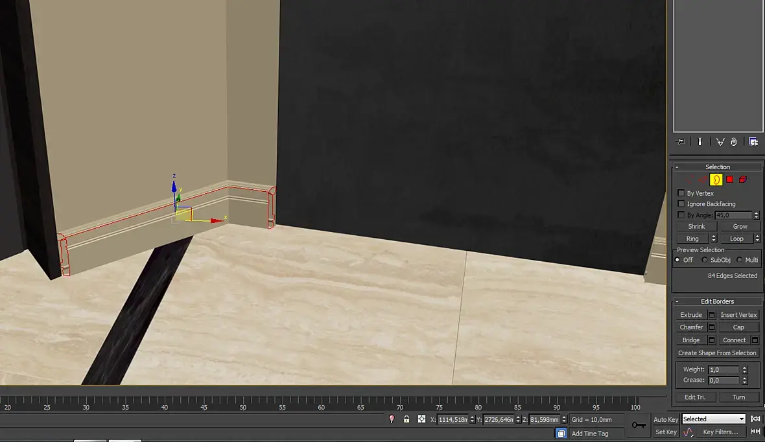Click the Ring button
The width and height of the screenshot is (765, 442).
(693, 238)
